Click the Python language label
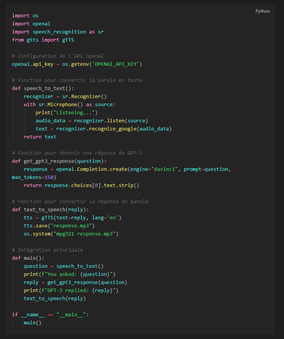Screen dimensions: 284x339 (262, 11)
